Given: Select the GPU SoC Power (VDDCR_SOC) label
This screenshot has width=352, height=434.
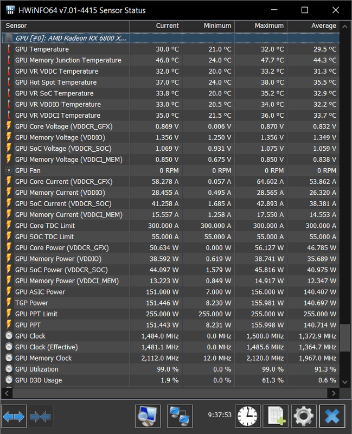Looking at the screenshot, I should [61, 270].
